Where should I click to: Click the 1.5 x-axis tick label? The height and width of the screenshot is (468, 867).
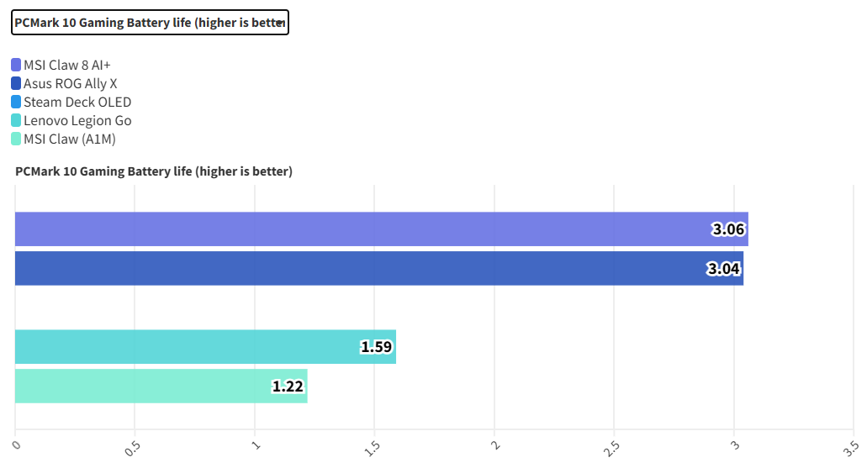coord(373,447)
